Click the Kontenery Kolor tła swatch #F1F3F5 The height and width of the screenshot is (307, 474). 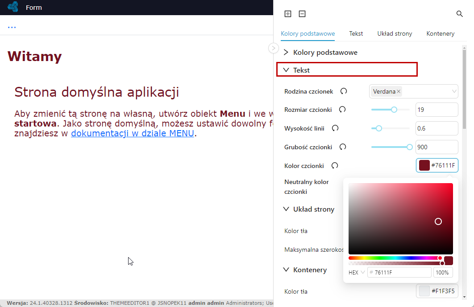point(424,291)
